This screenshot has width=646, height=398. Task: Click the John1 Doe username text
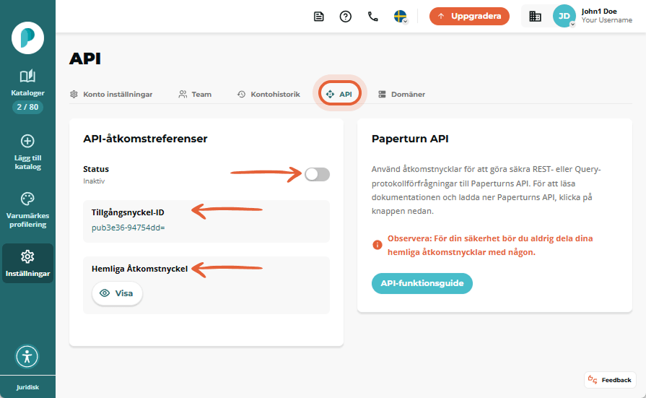[599, 11]
